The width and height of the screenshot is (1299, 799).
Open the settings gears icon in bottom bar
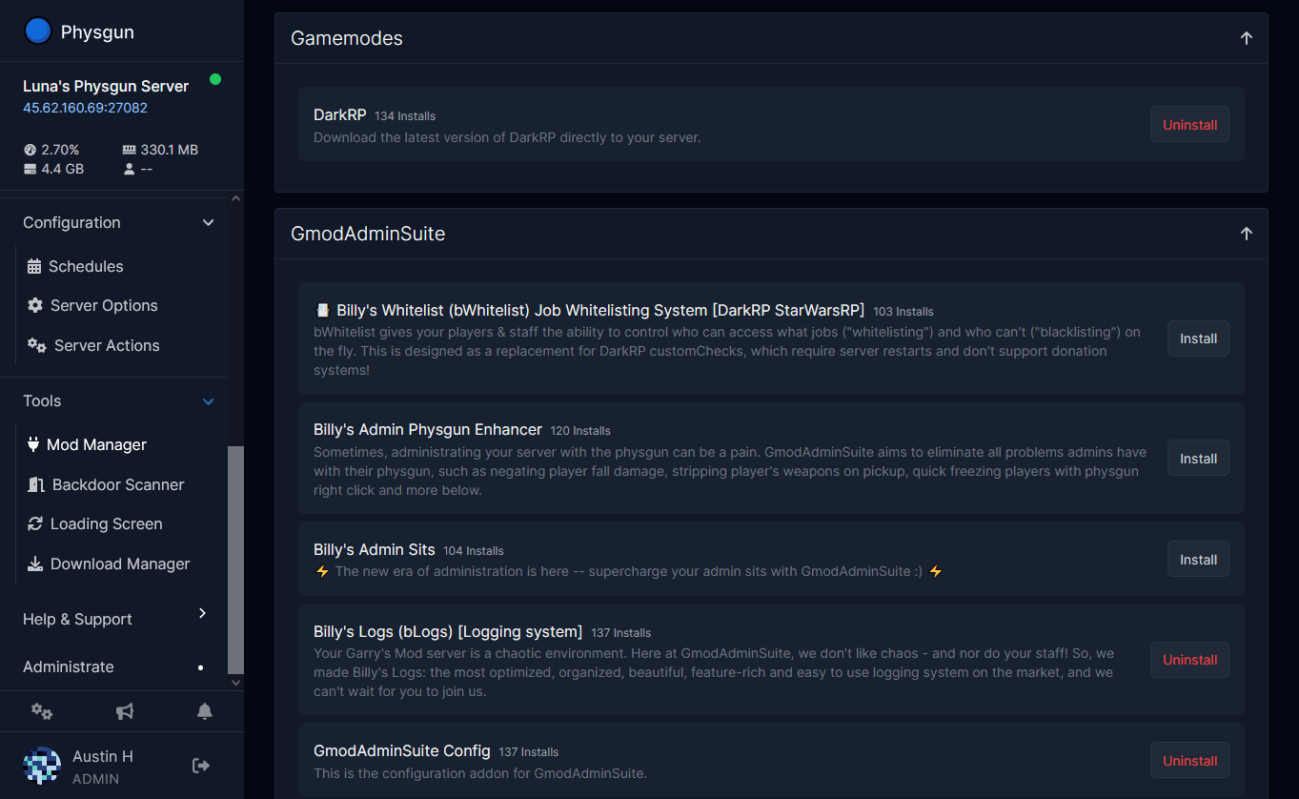coord(41,711)
